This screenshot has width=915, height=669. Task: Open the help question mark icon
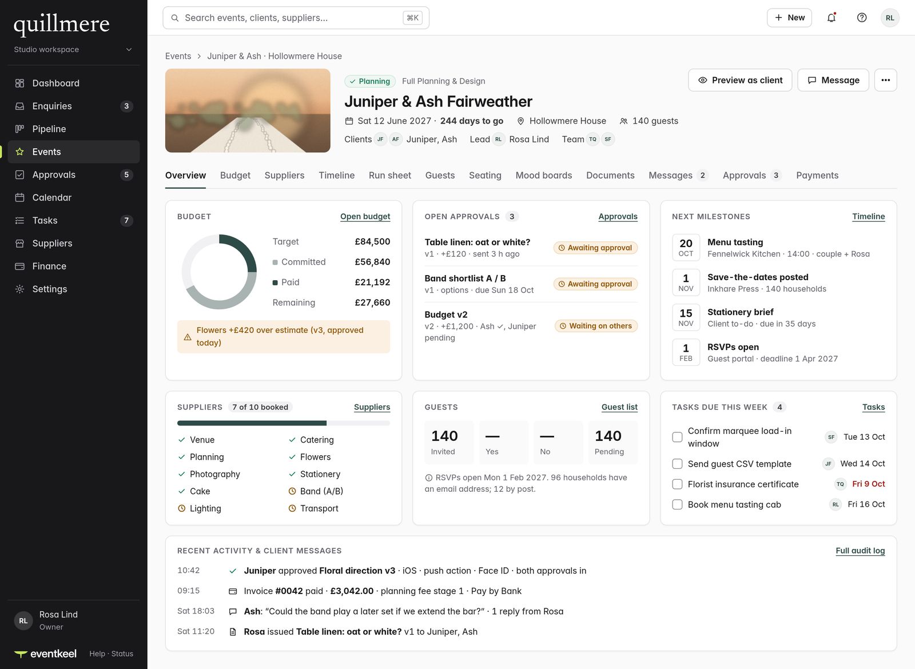point(862,18)
